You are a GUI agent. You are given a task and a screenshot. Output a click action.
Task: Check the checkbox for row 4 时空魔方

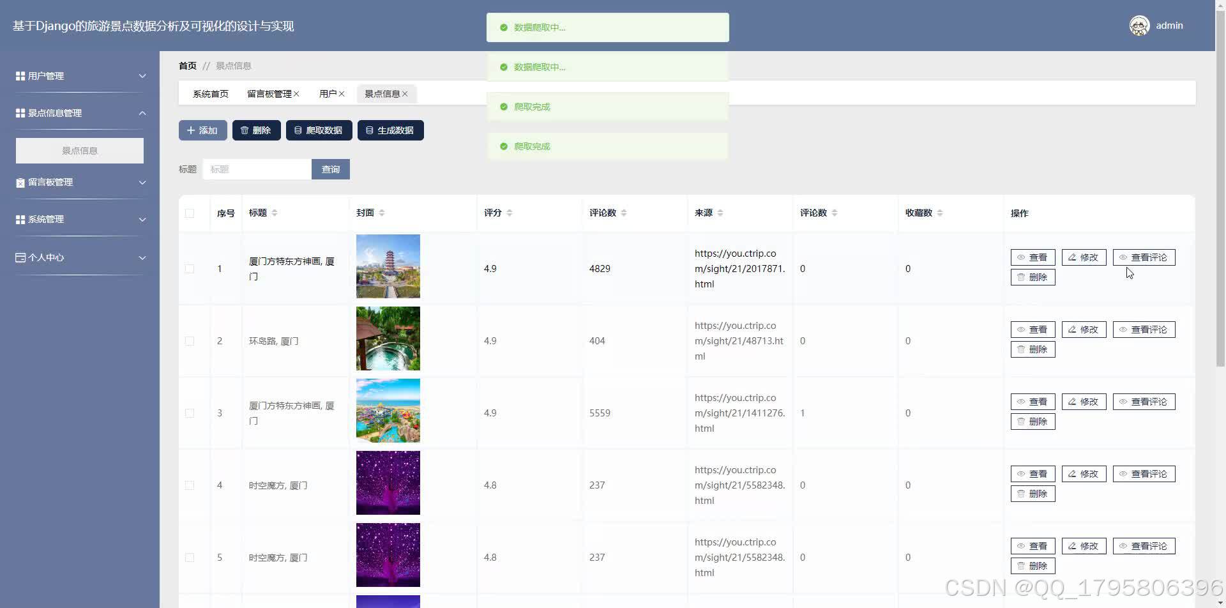click(x=190, y=485)
